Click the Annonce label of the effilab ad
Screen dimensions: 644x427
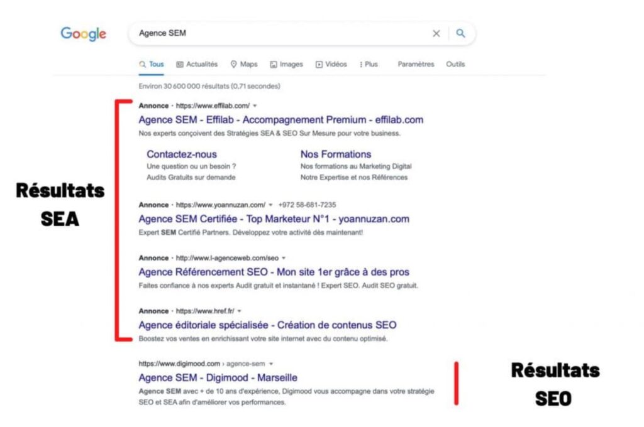153,106
